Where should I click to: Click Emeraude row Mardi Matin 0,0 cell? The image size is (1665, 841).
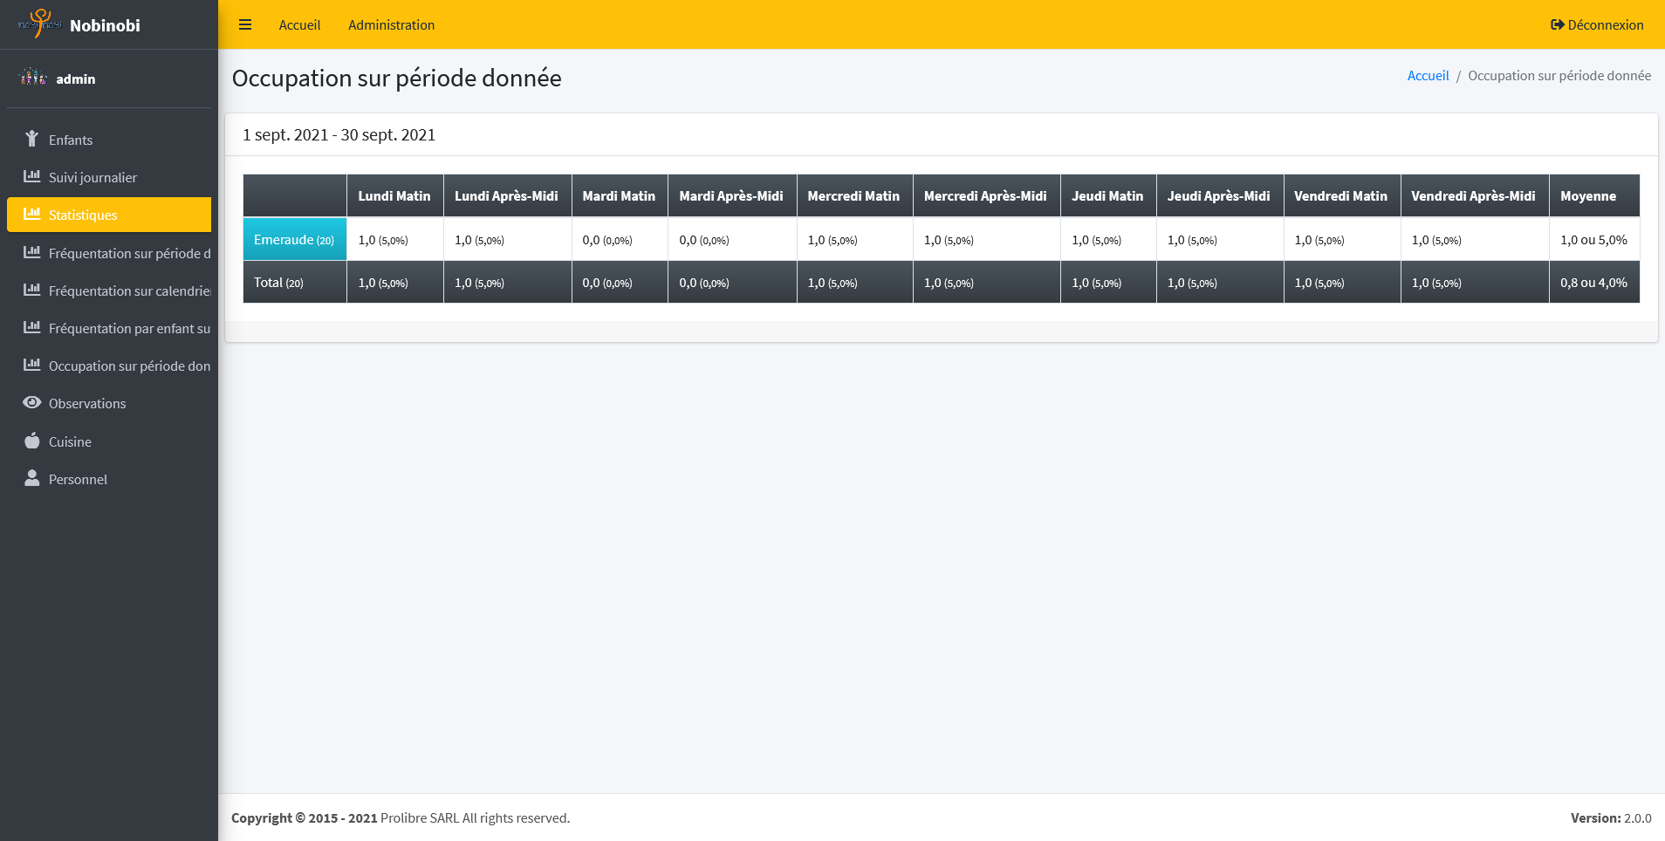(620, 239)
